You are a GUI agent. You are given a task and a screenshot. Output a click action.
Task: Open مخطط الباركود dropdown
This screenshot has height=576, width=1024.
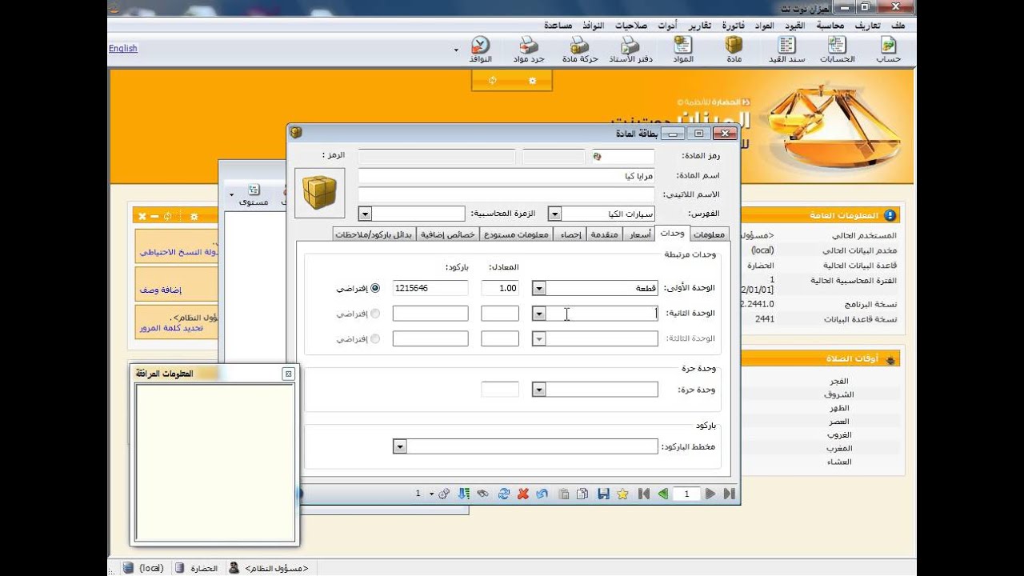[x=400, y=446]
